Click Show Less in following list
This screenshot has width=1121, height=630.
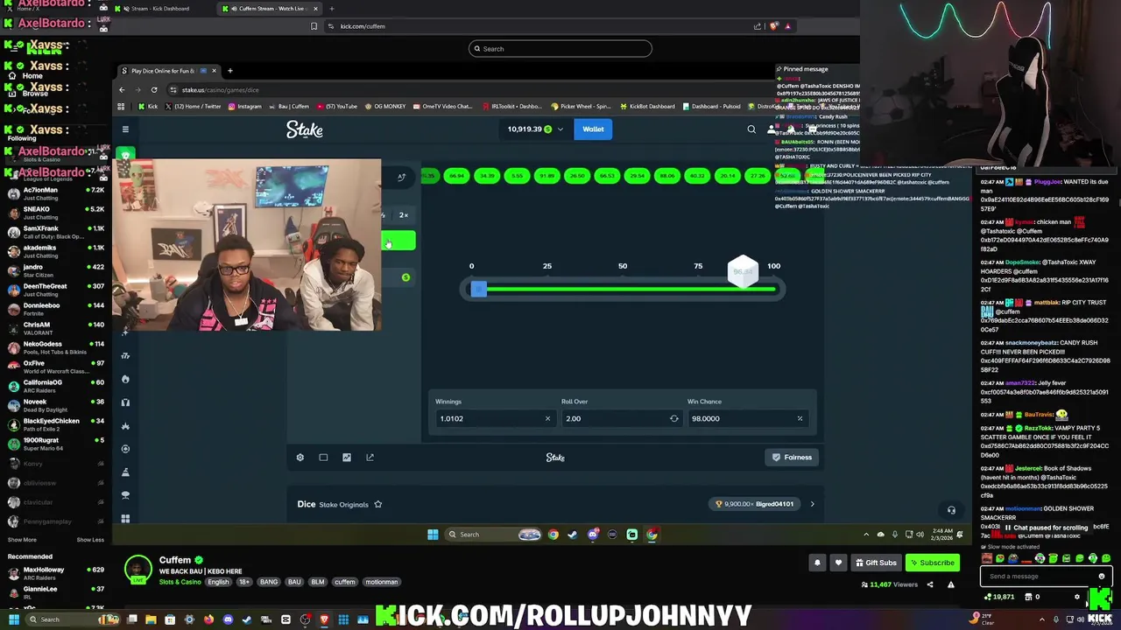[x=90, y=540]
